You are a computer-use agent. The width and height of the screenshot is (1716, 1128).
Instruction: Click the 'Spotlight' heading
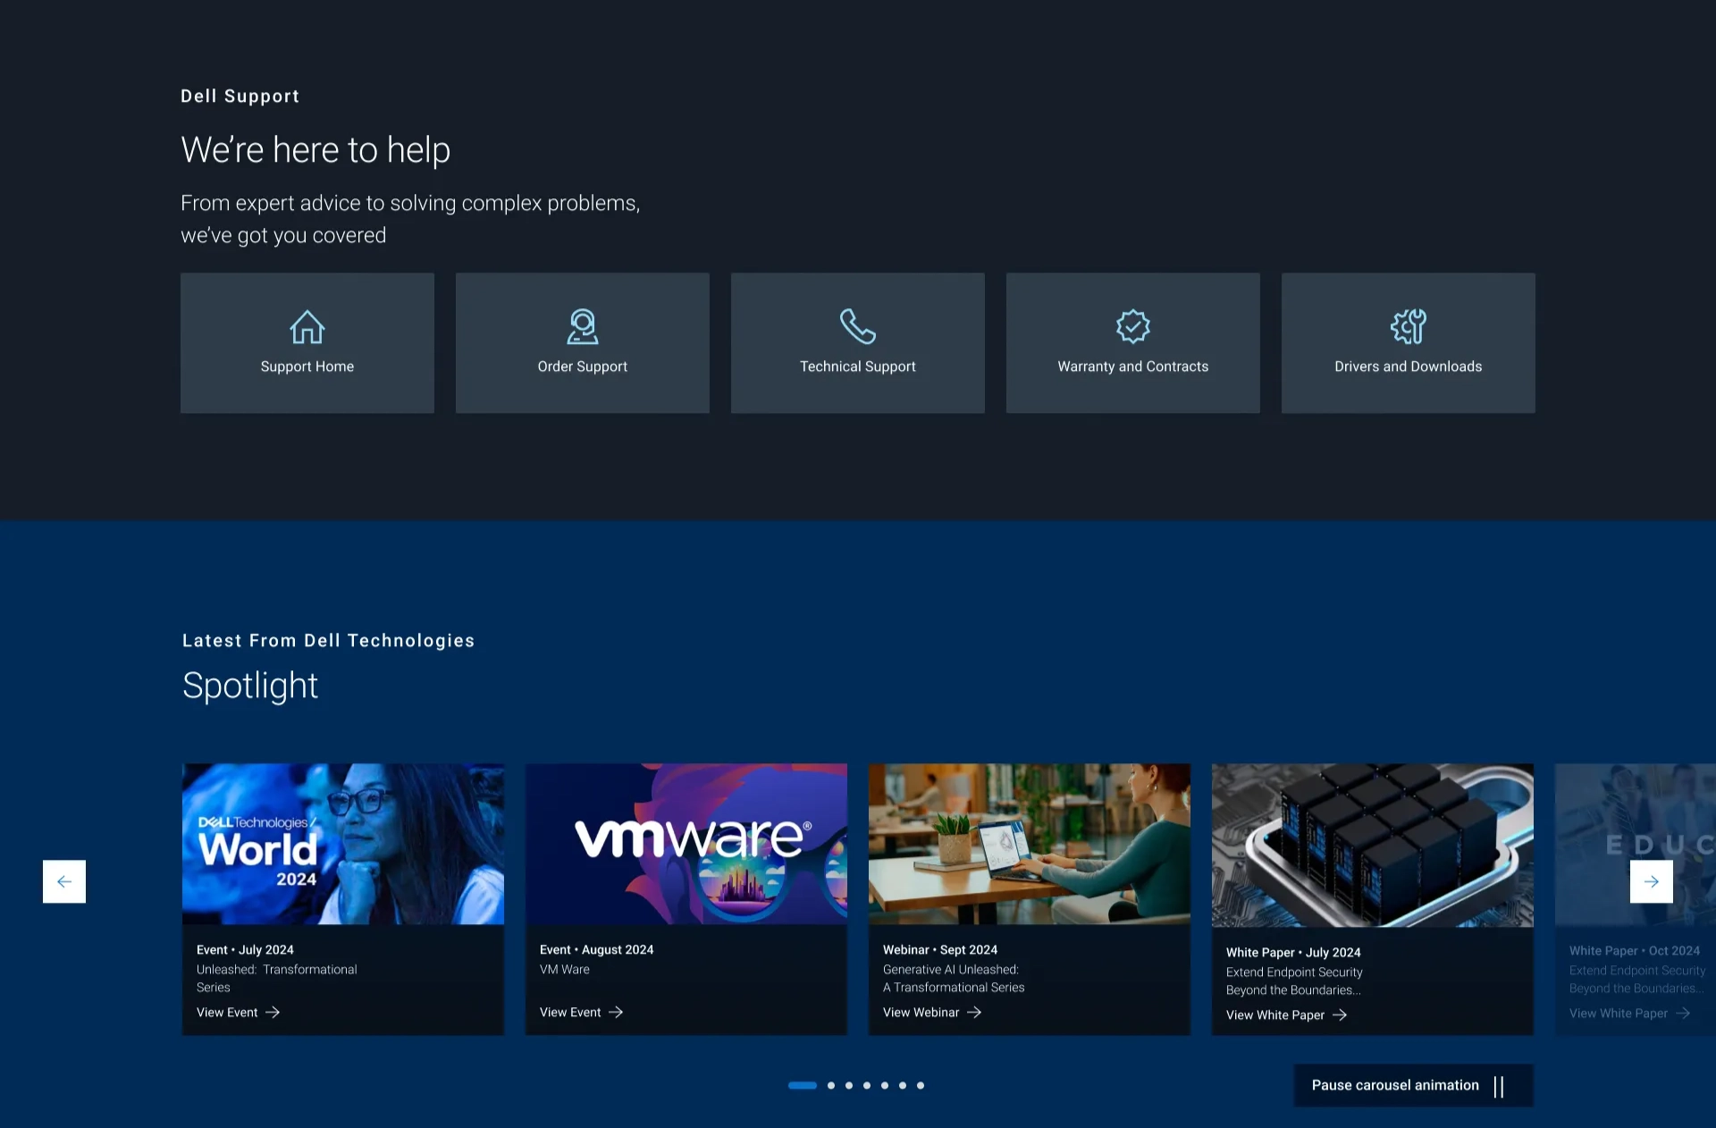point(250,686)
